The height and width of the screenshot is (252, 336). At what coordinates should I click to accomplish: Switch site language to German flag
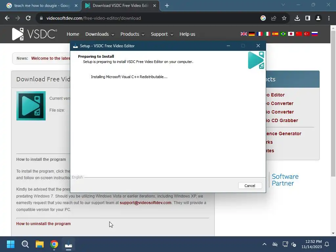252,34
